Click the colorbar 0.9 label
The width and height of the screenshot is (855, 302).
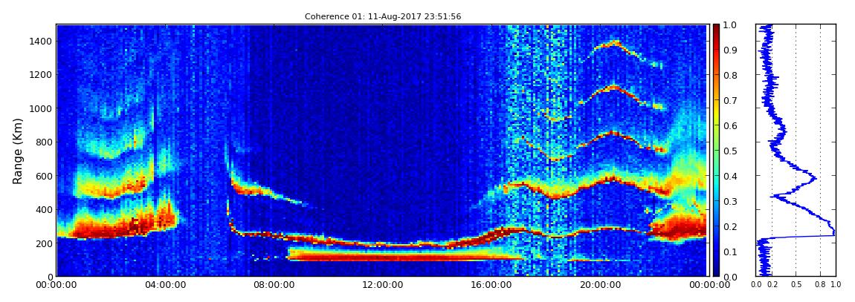point(730,50)
